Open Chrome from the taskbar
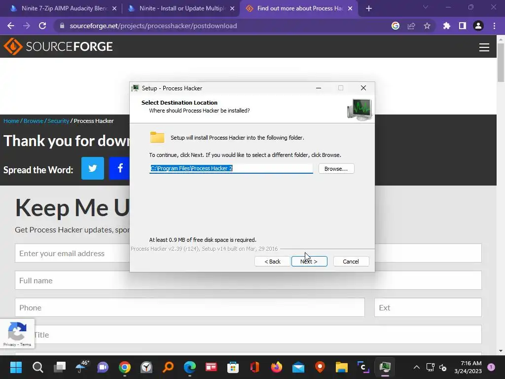Viewport: 505px width, 379px height. 125,367
